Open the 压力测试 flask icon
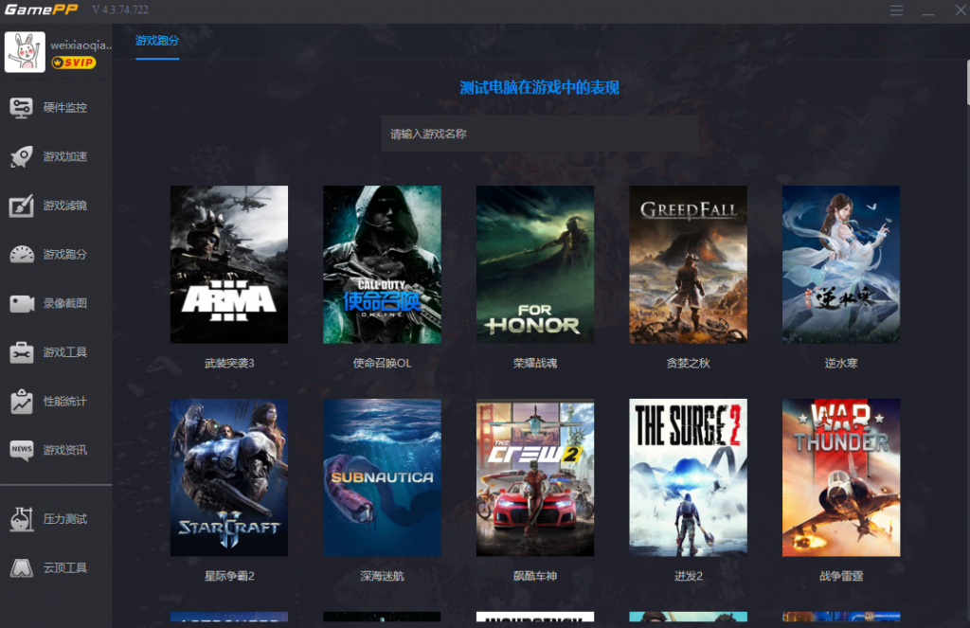This screenshot has width=970, height=628. [x=22, y=519]
